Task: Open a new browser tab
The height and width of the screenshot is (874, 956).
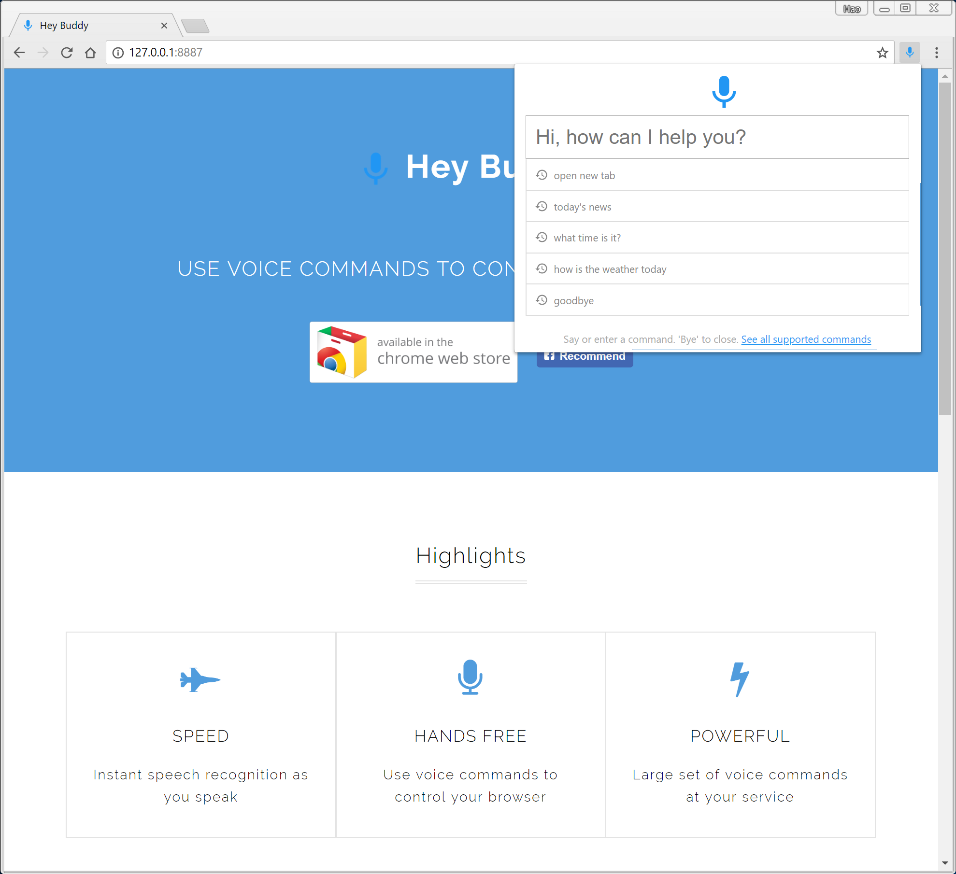Action: point(196,26)
